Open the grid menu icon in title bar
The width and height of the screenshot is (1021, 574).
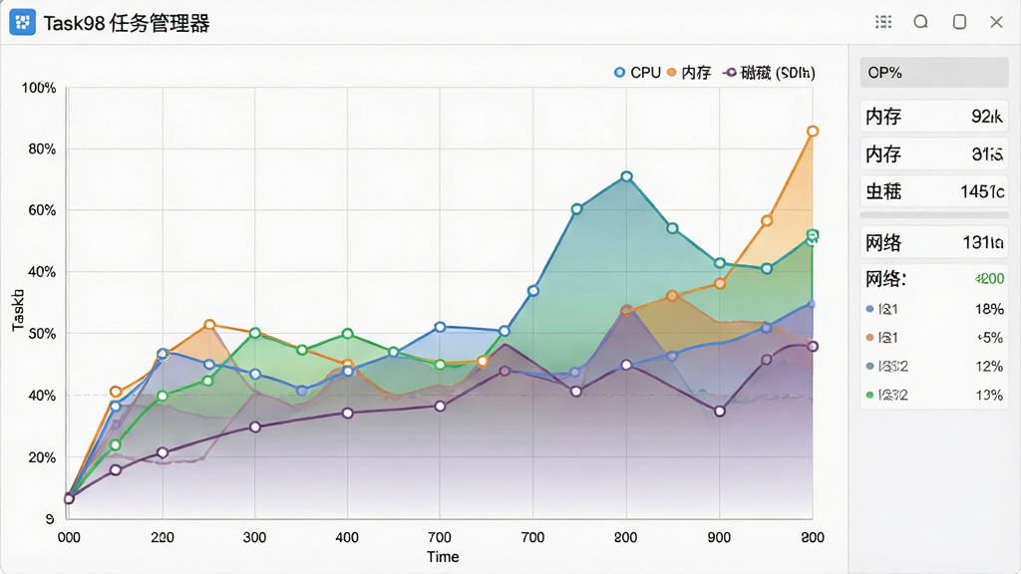[883, 22]
